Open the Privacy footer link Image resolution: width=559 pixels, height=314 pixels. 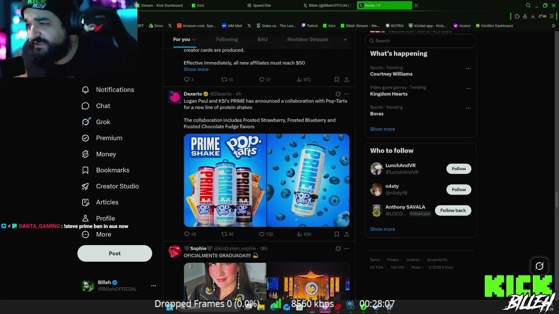tap(393, 260)
